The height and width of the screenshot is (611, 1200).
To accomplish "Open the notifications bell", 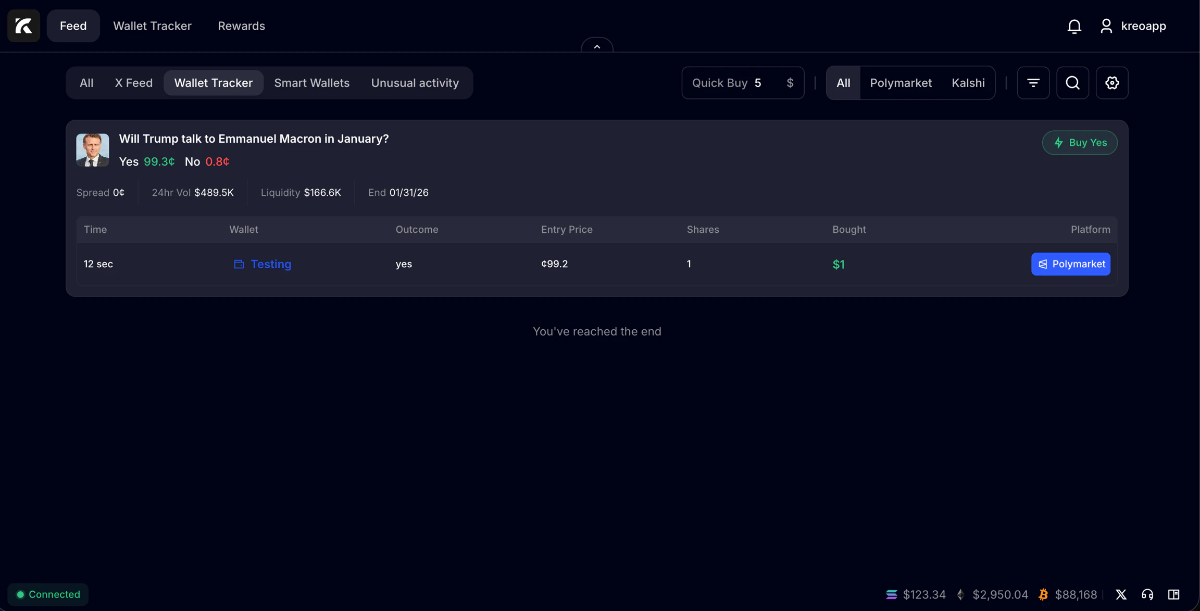I will (1074, 26).
